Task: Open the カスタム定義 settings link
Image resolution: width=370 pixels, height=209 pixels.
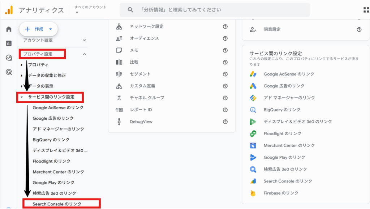Action: point(142,86)
